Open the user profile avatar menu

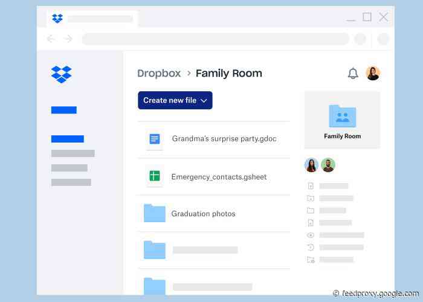(373, 73)
